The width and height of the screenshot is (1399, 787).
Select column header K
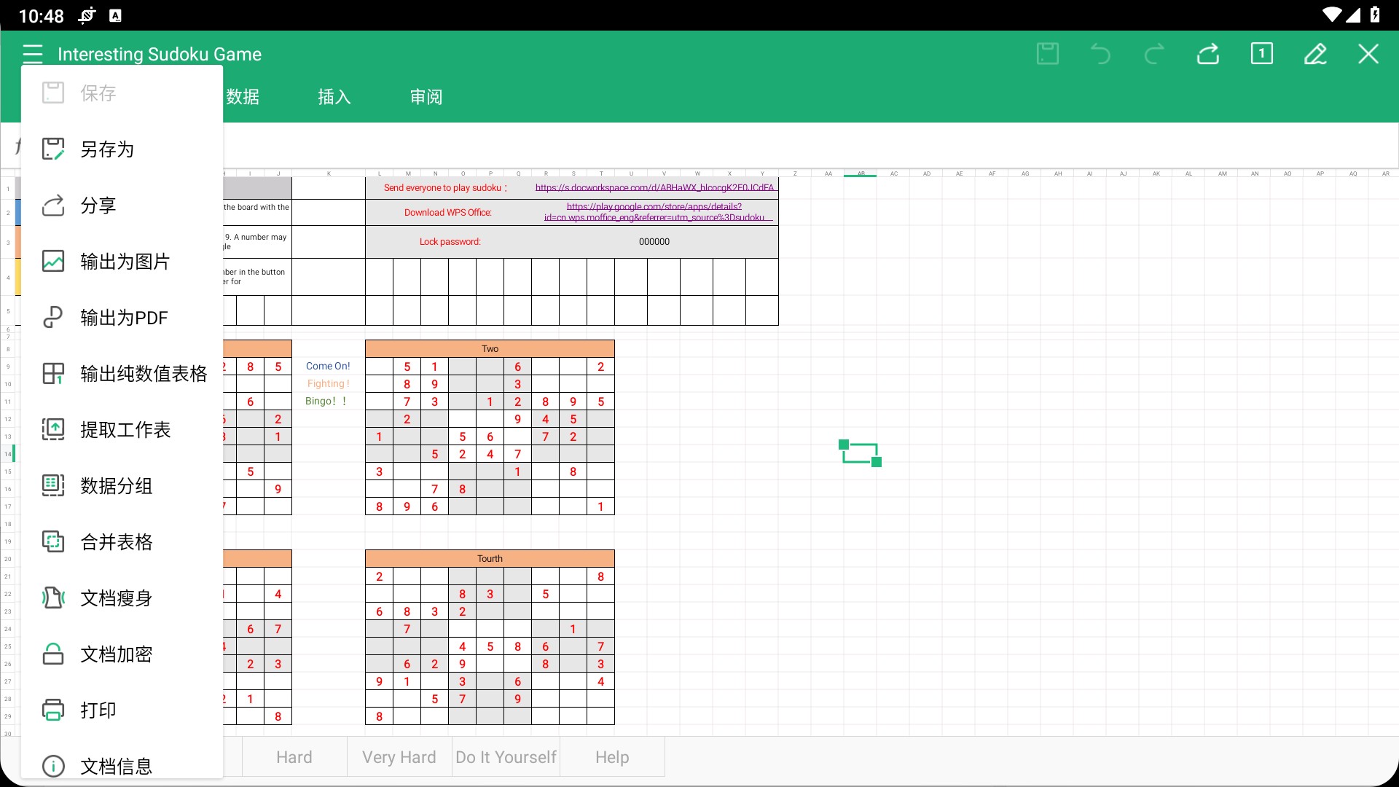pyautogui.click(x=329, y=173)
